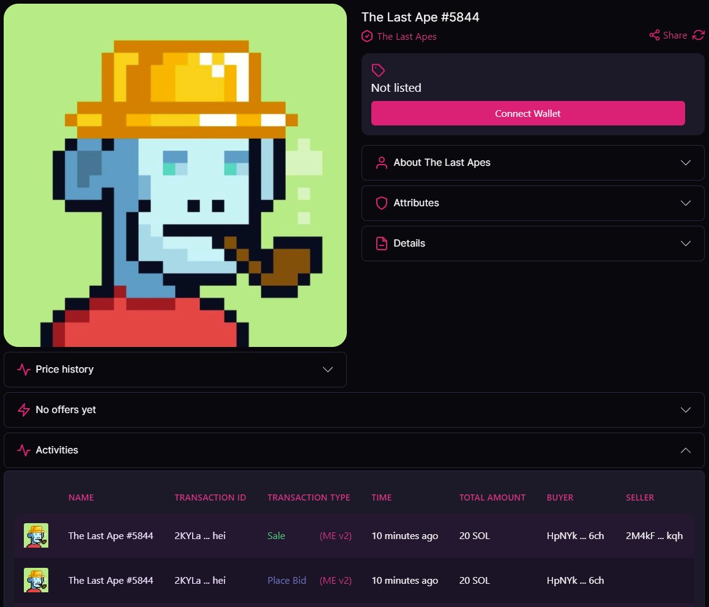Click 10 minutes ago in Place Bid row
The image size is (709, 607).
point(405,580)
